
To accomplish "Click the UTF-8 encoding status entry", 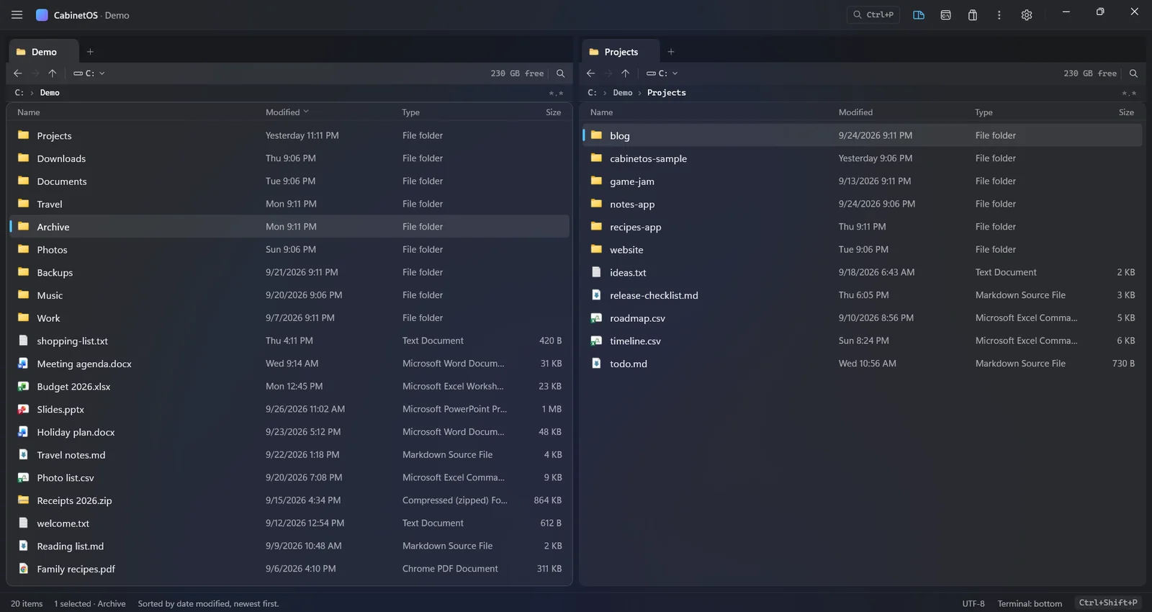I will 973,603.
